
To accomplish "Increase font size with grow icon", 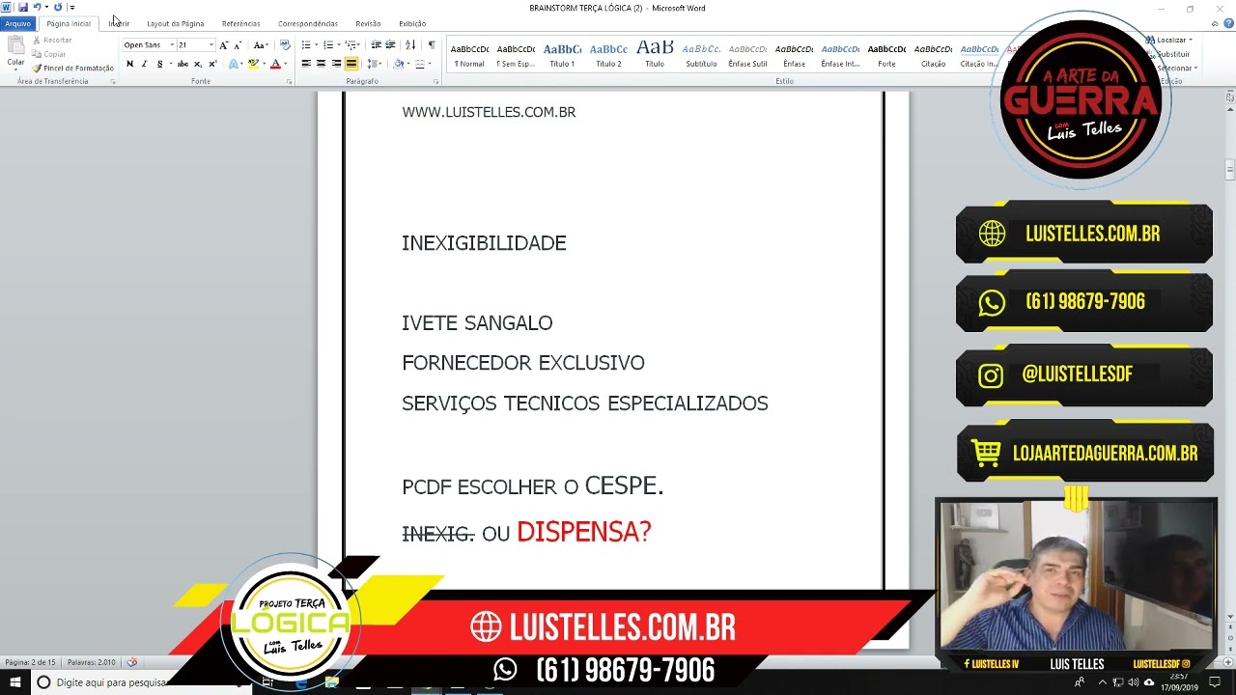I will tap(224, 45).
